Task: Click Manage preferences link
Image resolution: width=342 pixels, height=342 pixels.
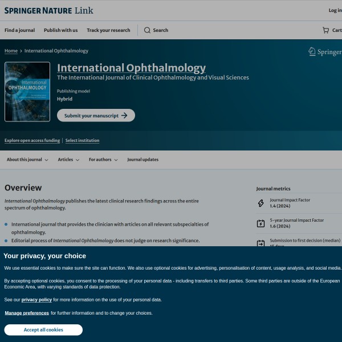Action: pos(27,313)
